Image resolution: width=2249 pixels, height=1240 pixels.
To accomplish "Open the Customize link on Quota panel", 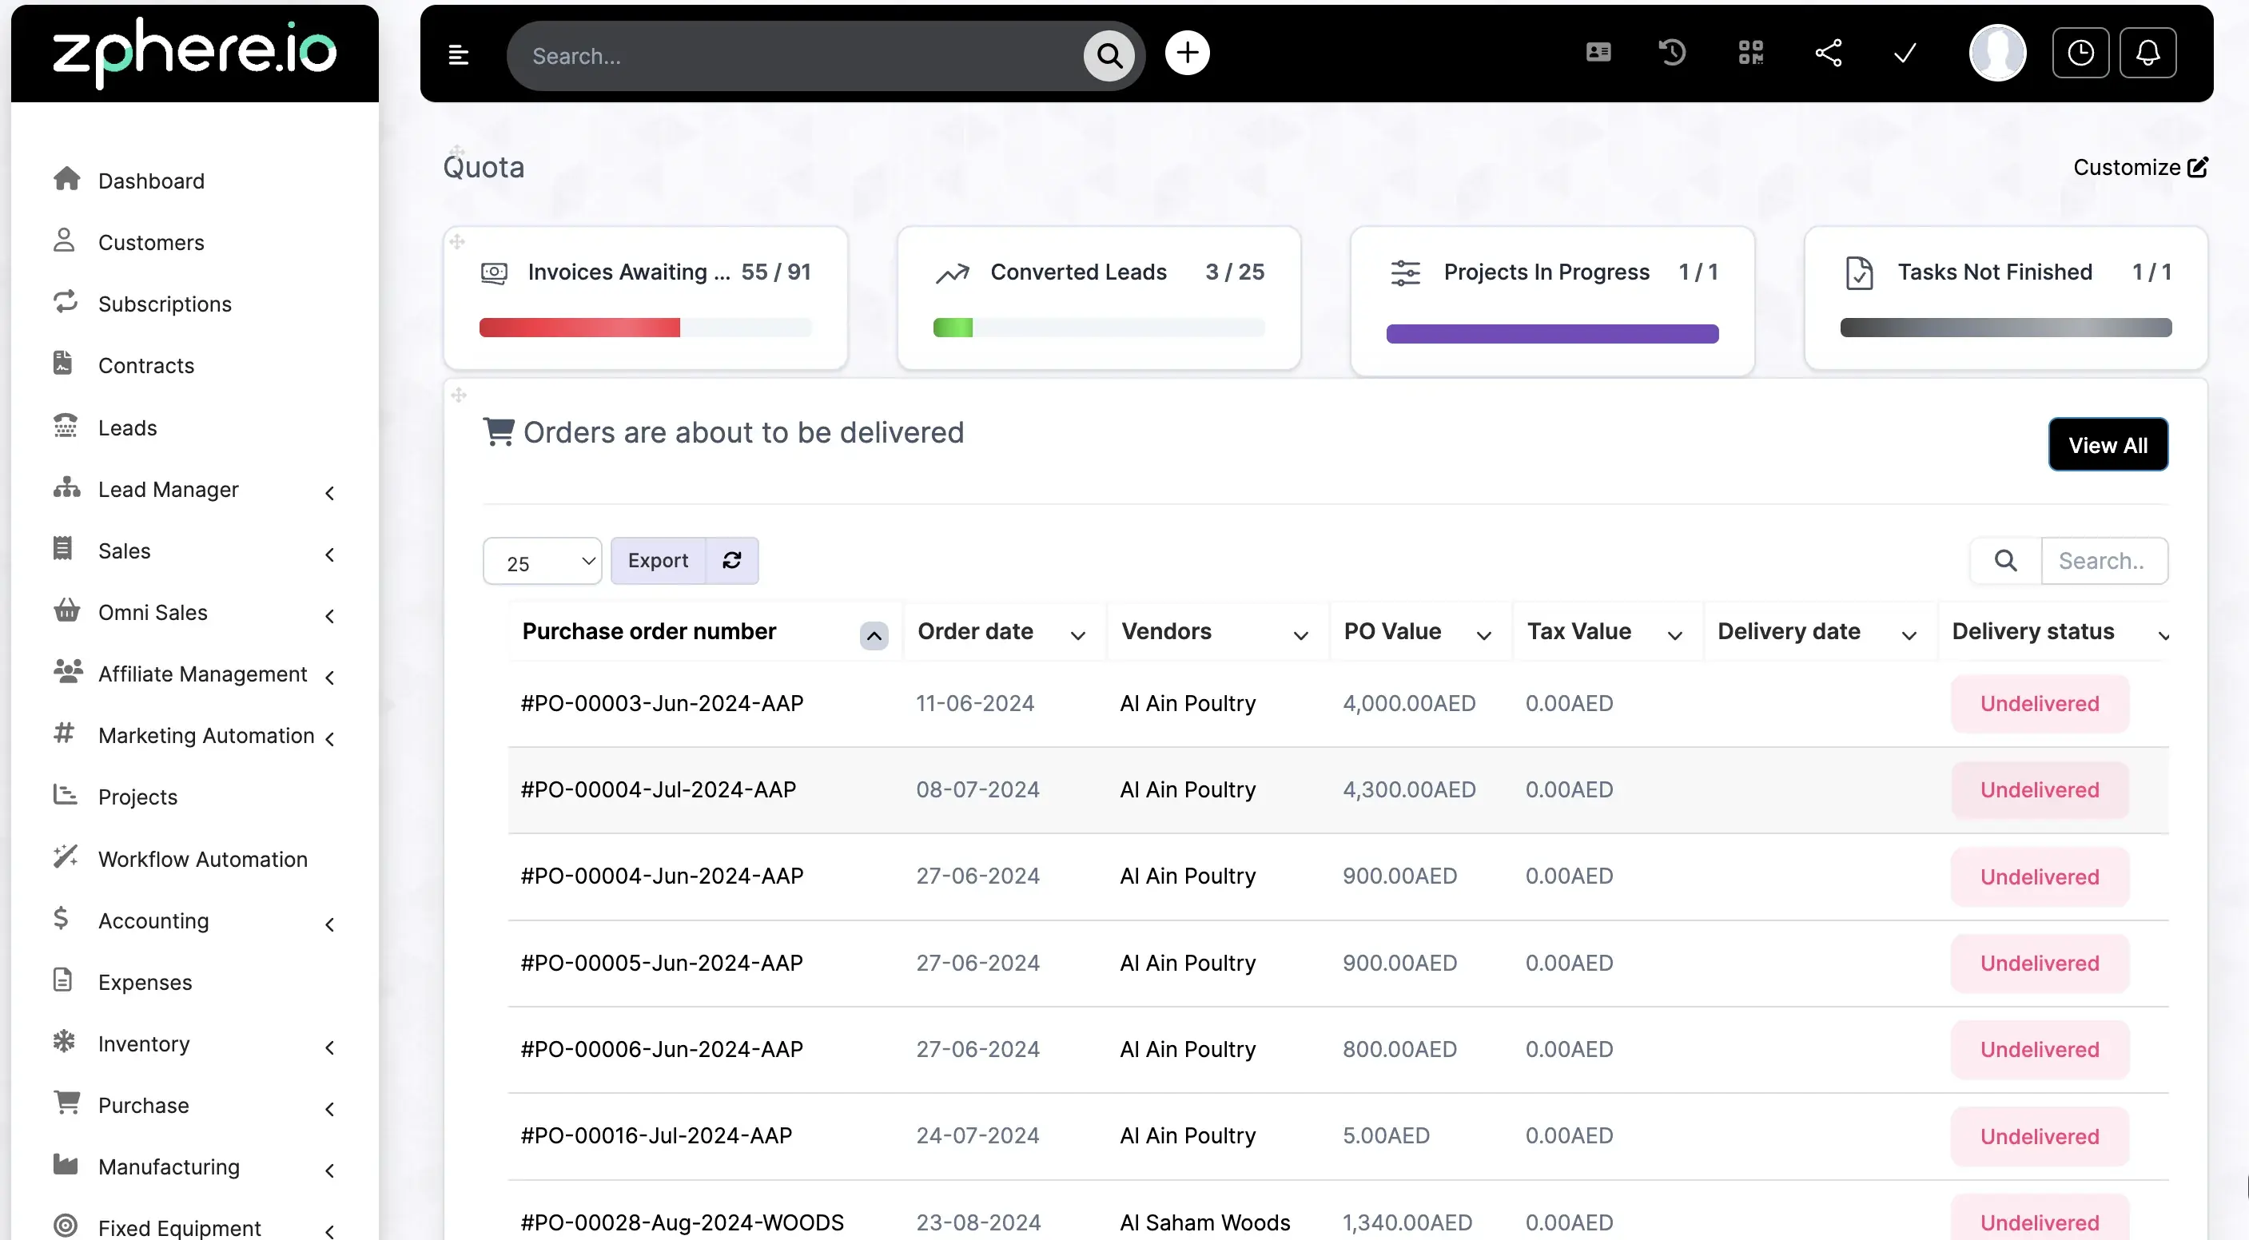I will click(2139, 167).
